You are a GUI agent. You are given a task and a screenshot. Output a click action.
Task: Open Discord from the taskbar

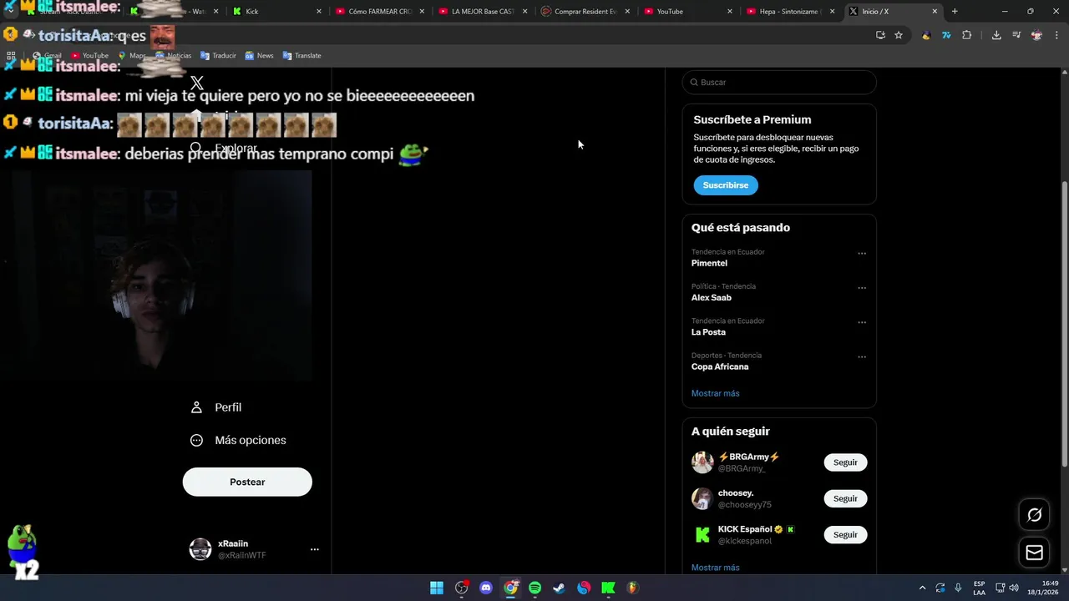(x=486, y=588)
